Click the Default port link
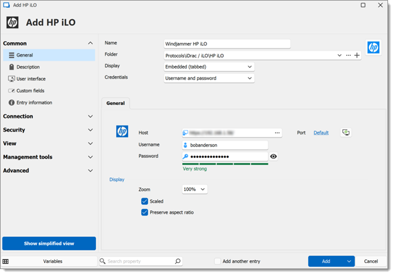394x275 pixels. [321, 133]
